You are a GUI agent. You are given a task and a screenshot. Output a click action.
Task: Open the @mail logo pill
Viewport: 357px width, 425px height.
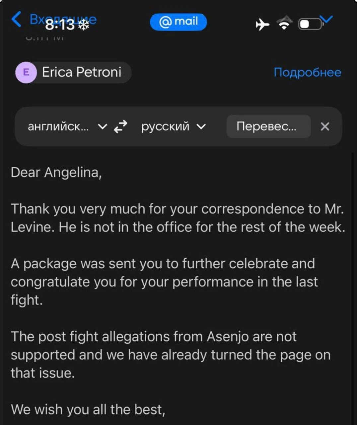[178, 22]
